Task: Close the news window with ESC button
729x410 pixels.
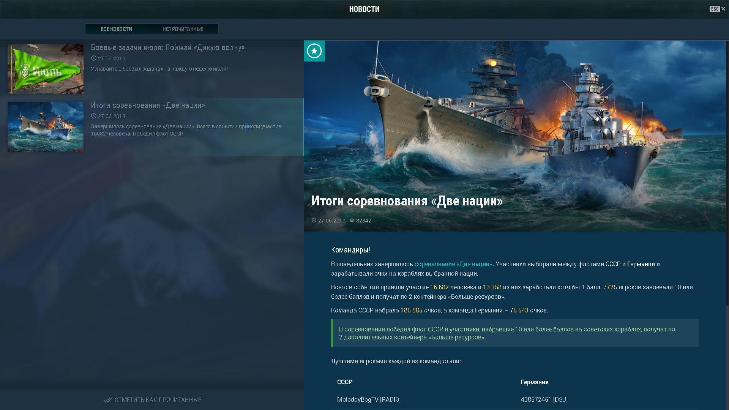Action: point(717,9)
